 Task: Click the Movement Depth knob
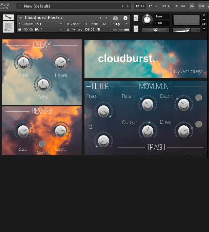(x=183, y=104)
